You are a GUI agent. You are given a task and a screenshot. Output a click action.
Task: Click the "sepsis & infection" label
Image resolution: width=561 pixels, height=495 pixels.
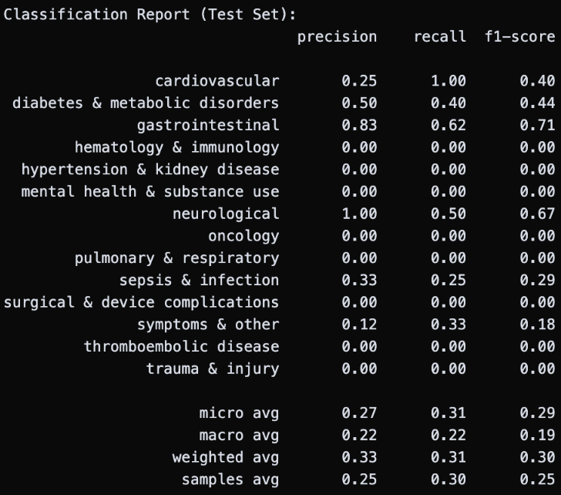(x=199, y=280)
